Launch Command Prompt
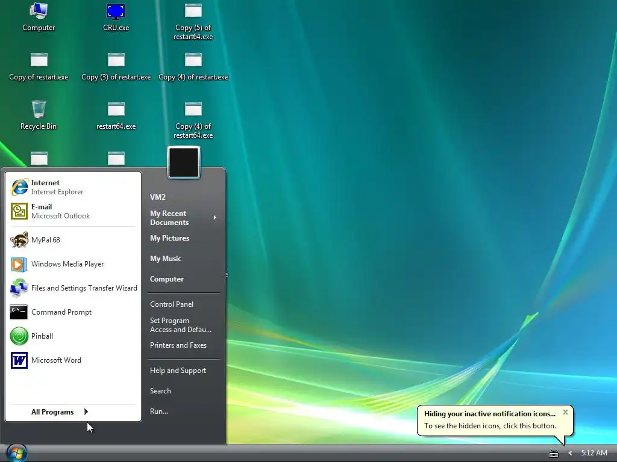Image resolution: width=617 pixels, height=462 pixels. (74, 312)
